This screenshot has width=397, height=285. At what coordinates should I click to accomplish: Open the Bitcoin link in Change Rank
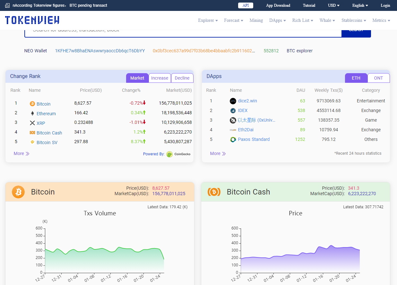tap(44, 104)
